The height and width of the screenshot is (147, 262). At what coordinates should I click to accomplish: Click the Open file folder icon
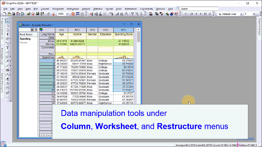click(x=28, y=14)
